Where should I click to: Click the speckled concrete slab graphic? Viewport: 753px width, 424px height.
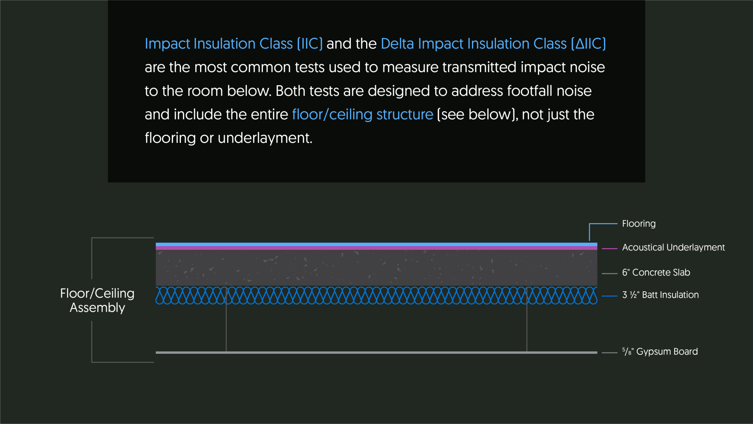coord(376,268)
